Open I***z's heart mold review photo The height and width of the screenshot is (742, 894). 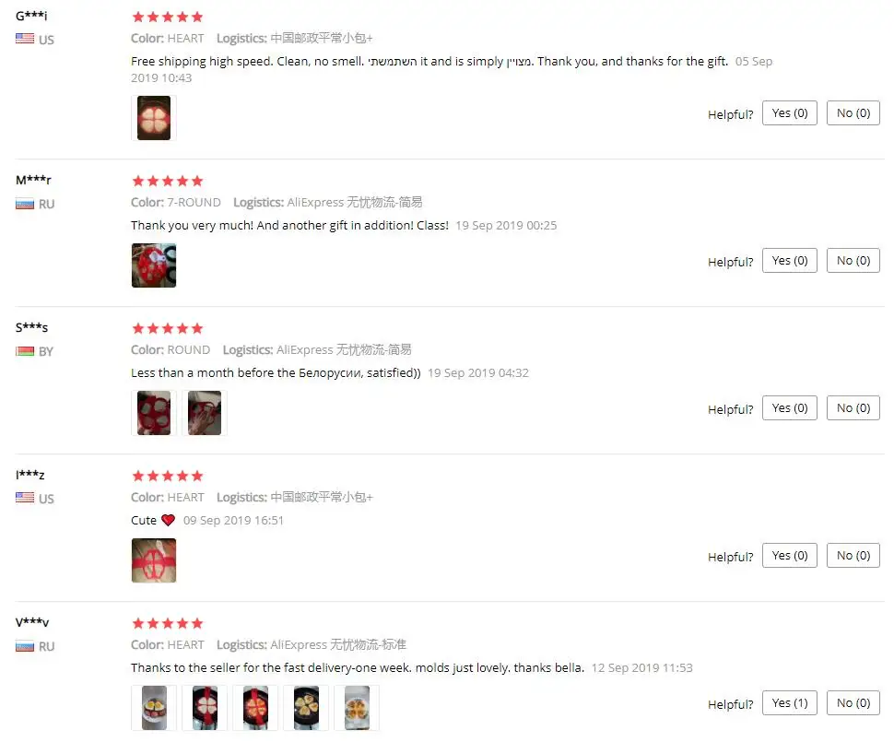[153, 560]
